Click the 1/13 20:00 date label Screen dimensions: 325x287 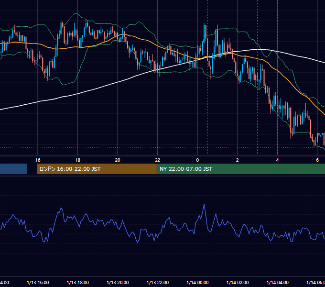point(118,282)
